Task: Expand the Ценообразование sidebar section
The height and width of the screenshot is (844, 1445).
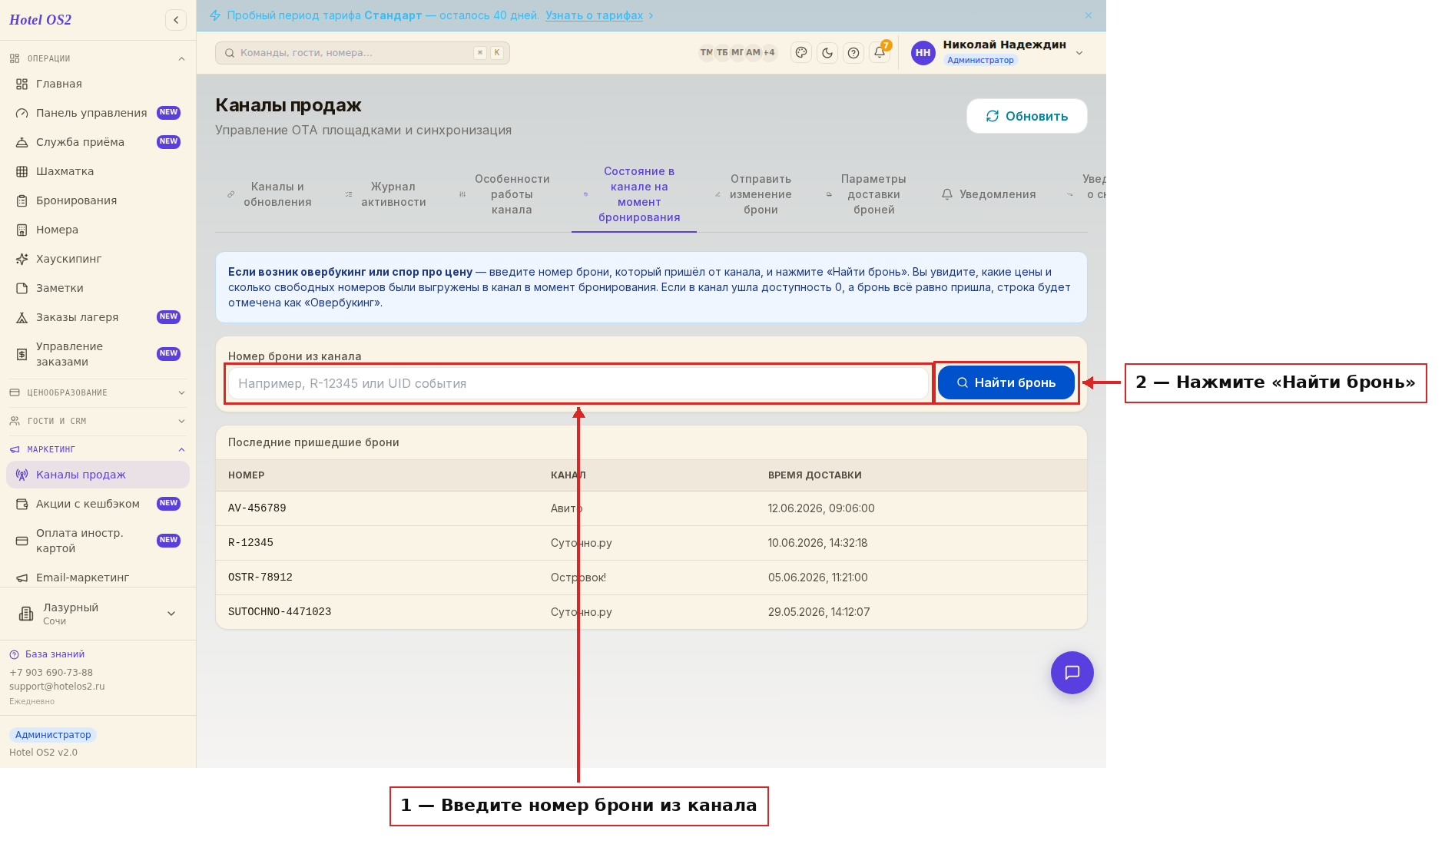Action: pos(98,392)
